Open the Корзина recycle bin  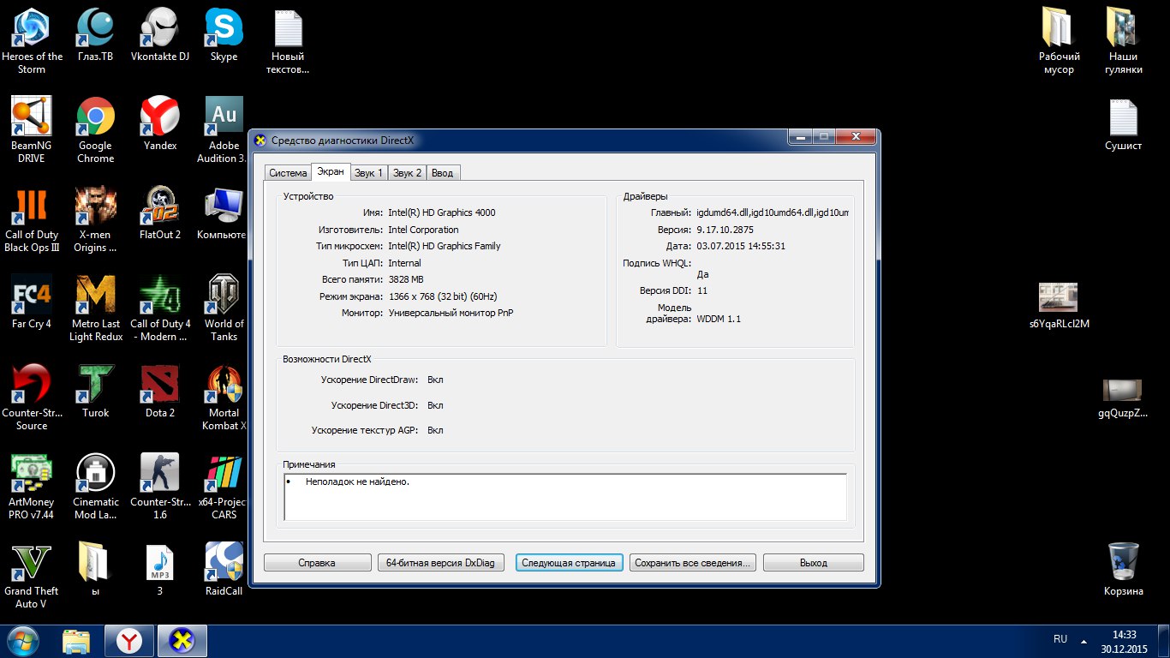click(1123, 570)
